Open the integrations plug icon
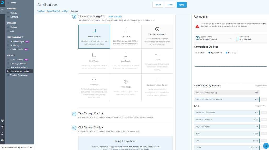 (2, 127)
